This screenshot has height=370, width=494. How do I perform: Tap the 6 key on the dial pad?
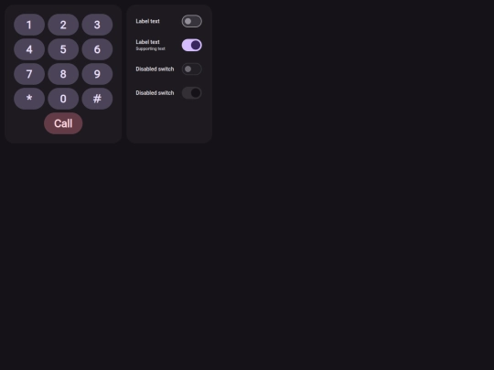tap(97, 49)
